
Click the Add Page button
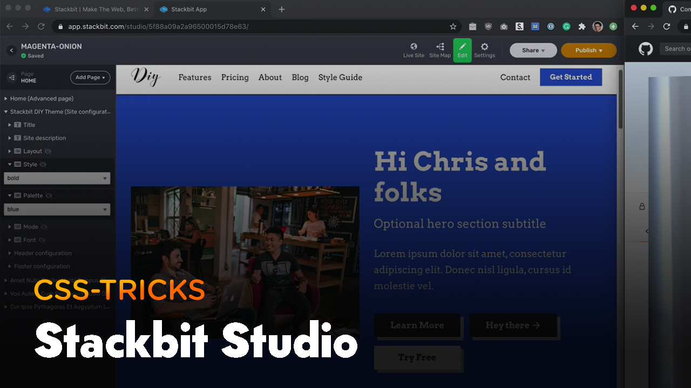tap(90, 78)
